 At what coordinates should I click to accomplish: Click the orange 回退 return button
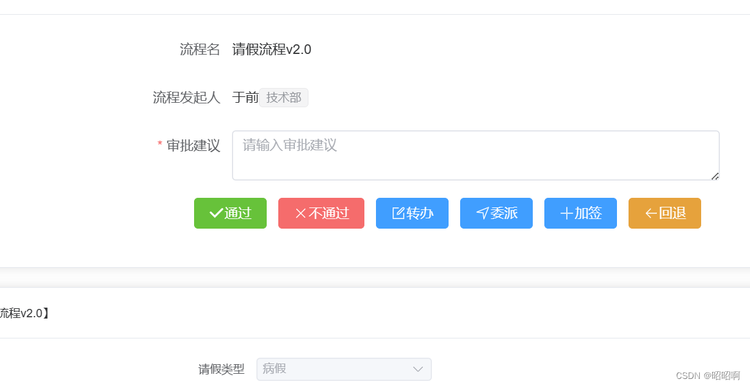(665, 213)
